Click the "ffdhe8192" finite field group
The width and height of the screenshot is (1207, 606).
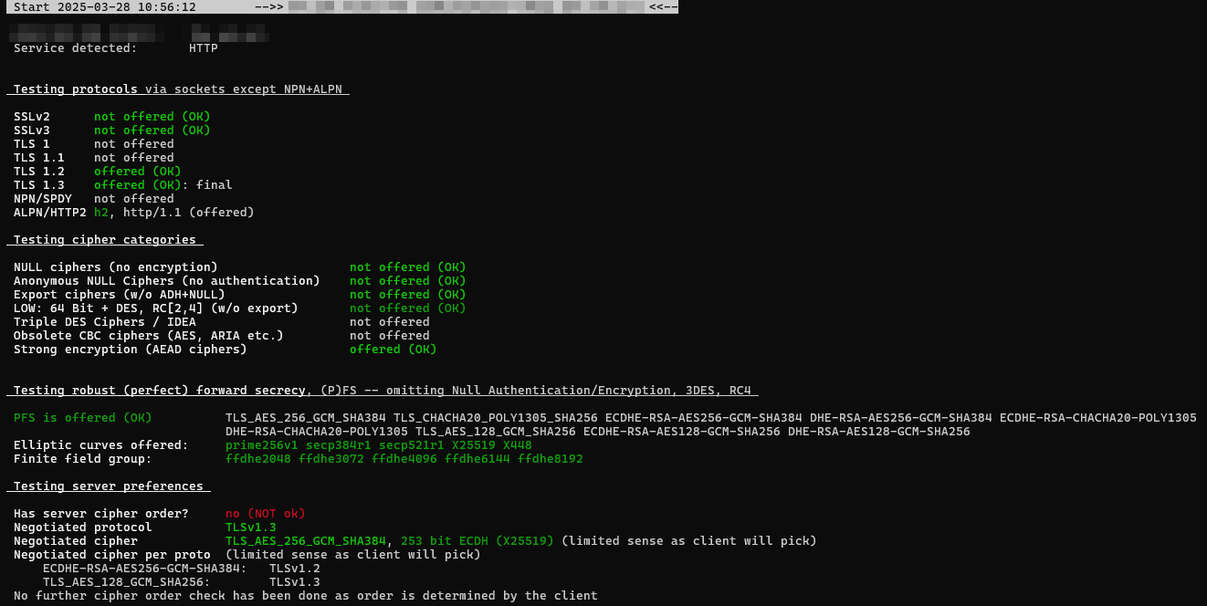pyautogui.click(x=550, y=459)
